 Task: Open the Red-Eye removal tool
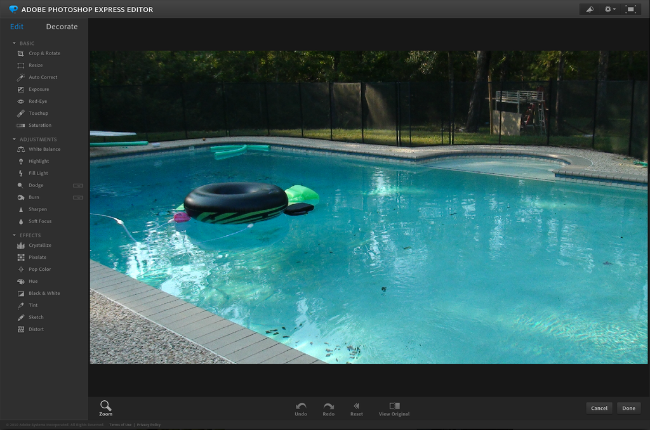click(x=38, y=101)
